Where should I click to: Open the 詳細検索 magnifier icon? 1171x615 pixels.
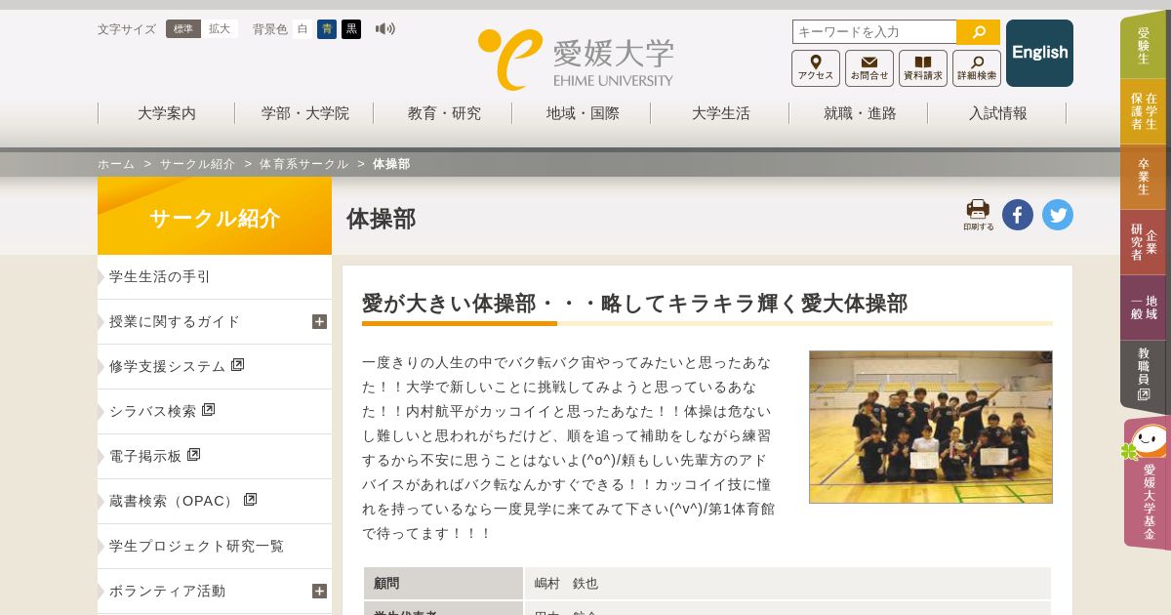point(977,68)
